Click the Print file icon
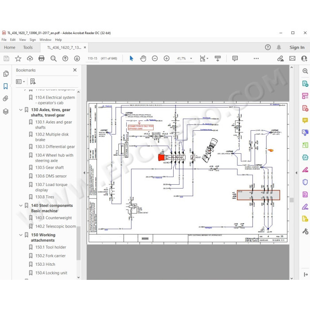The image size is (310, 310). point(41,58)
